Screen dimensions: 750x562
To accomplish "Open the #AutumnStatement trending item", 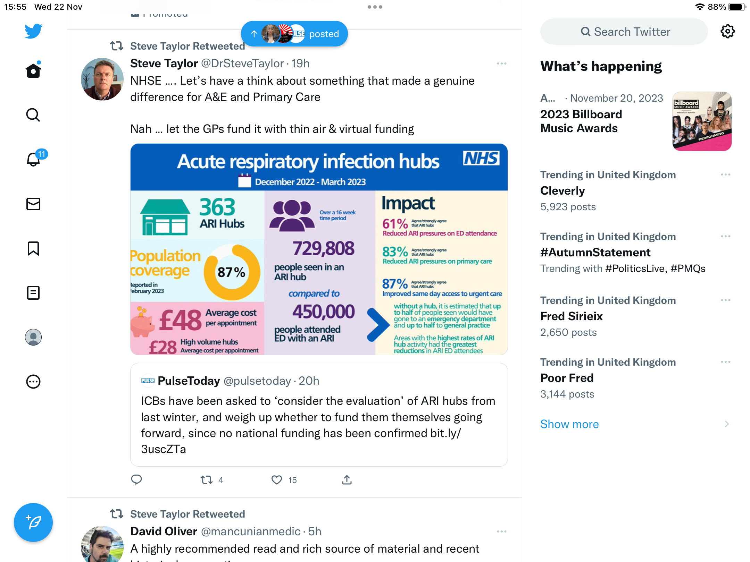I will pyautogui.click(x=635, y=252).
